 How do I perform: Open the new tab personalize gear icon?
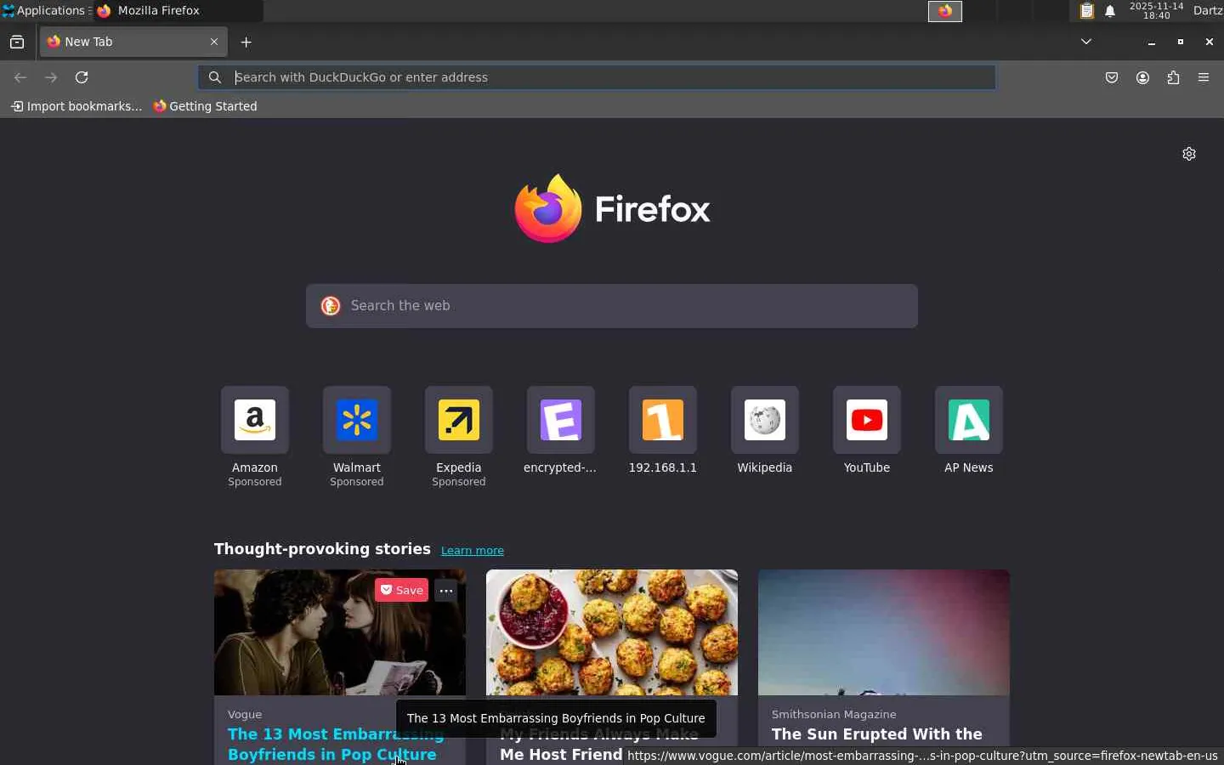(x=1189, y=154)
